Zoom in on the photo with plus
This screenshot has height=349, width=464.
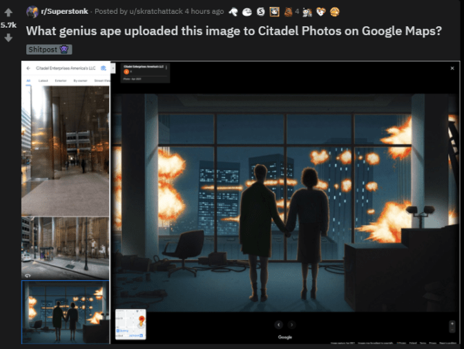click(x=452, y=323)
